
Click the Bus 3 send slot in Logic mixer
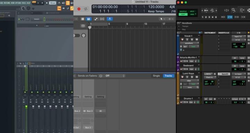point(88,111)
